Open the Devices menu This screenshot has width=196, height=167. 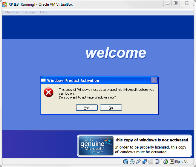point(29,12)
